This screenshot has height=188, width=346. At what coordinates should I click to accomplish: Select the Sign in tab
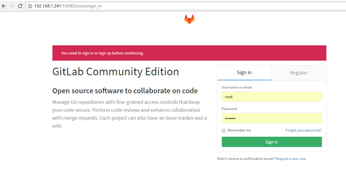(x=244, y=73)
